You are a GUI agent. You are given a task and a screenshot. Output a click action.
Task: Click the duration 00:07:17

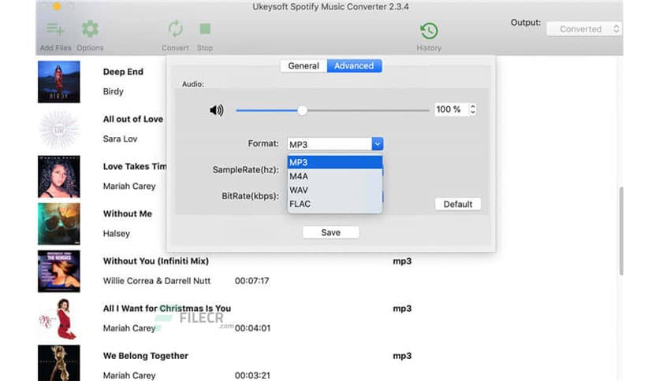pyautogui.click(x=251, y=281)
